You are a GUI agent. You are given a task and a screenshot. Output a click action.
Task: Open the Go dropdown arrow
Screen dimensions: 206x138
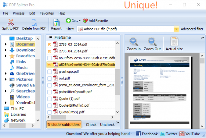click(x=80, y=21)
